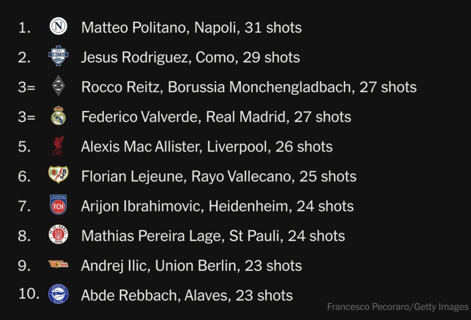Click the Francesco Pecoraro/Getty Images credit

click(398, 307)
